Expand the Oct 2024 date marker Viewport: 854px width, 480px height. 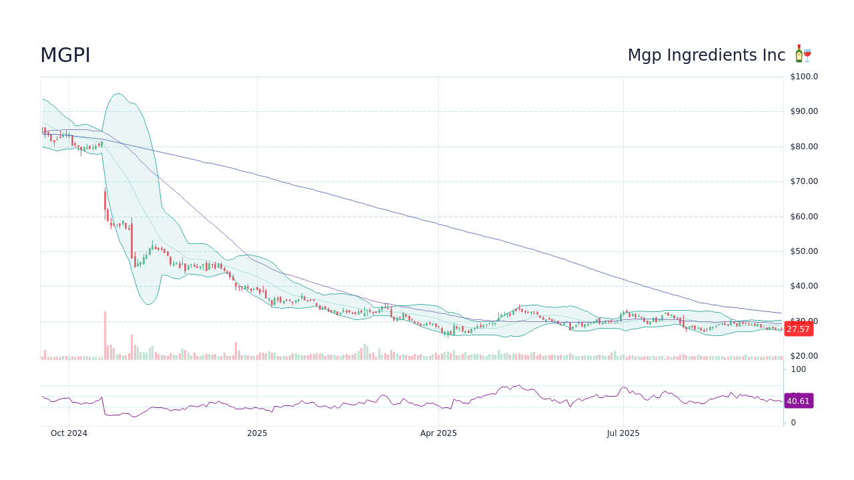(69, 433)
